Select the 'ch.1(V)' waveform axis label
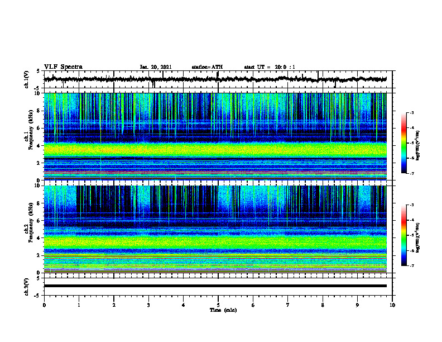The image size is (442, 342). click(x=27, y=79)
